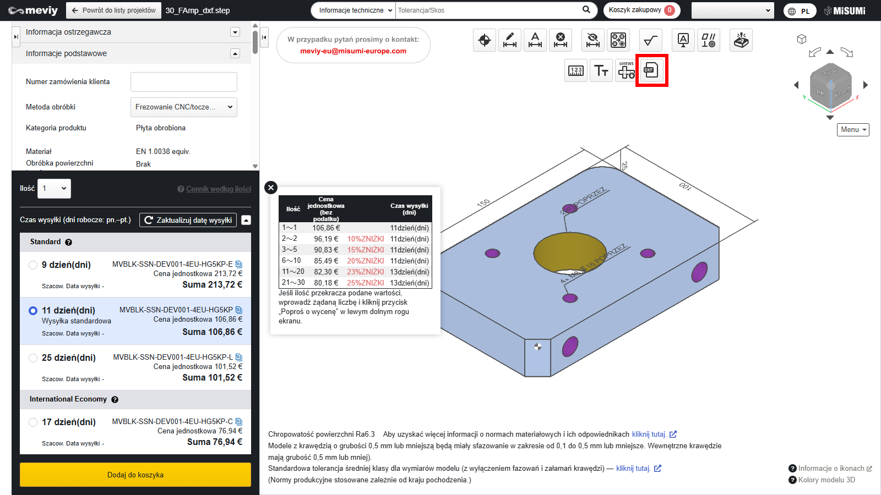The image size is (881, 495).
Task: Expand the Informacja ostrzegawcza section
Action: coord(235,32)
